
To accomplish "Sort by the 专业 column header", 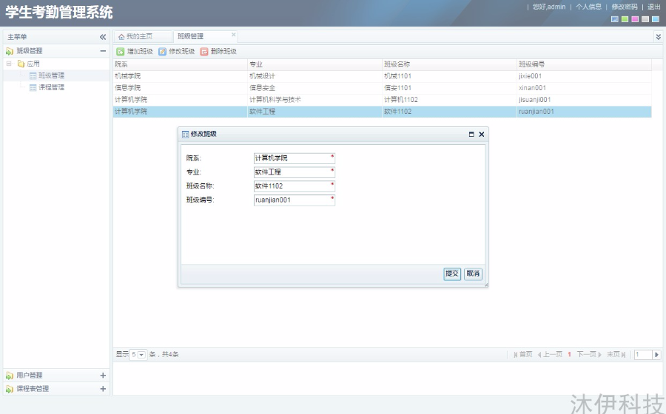I will tap(314, 64).
